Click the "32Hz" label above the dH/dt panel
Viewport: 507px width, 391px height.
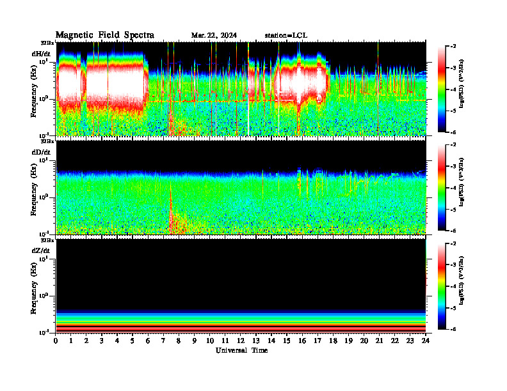(x=47, y=43)
